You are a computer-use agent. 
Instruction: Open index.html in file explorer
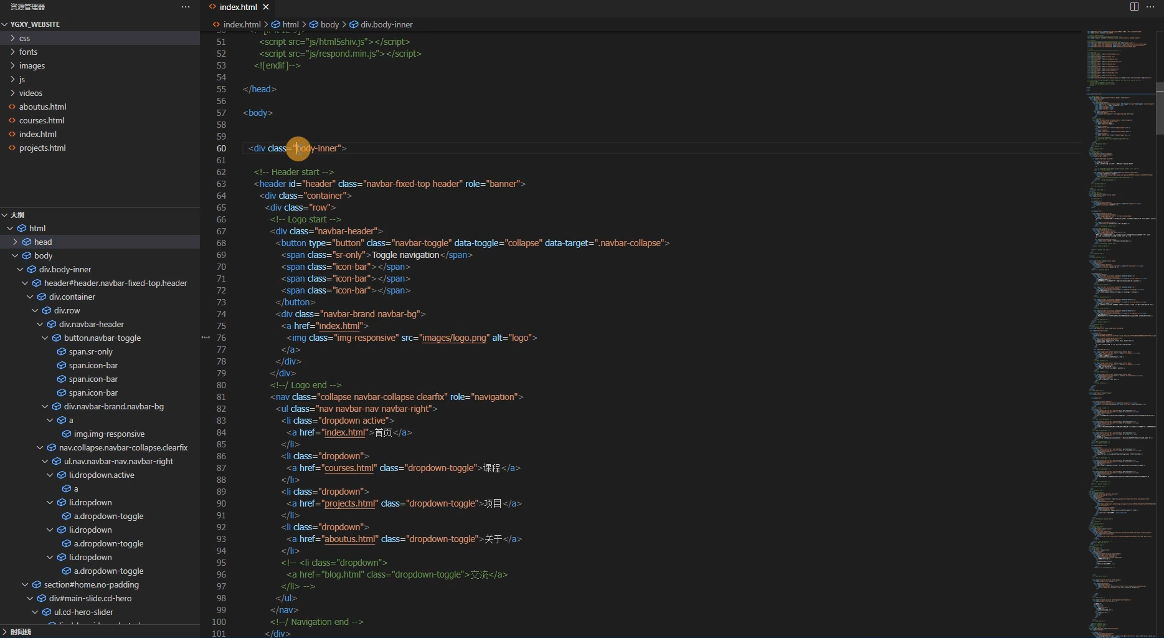(37, 134)
